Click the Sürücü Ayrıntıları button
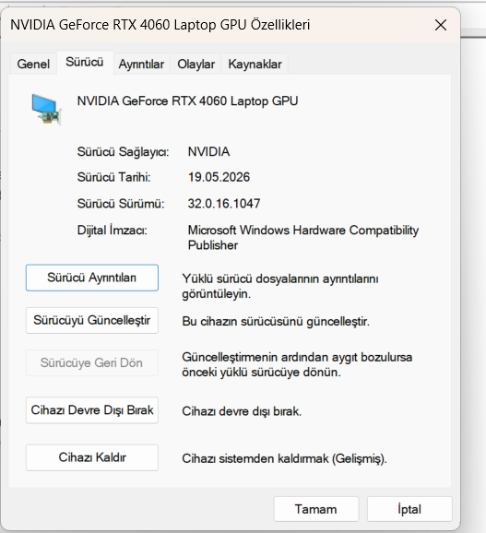 pos(92,278)
